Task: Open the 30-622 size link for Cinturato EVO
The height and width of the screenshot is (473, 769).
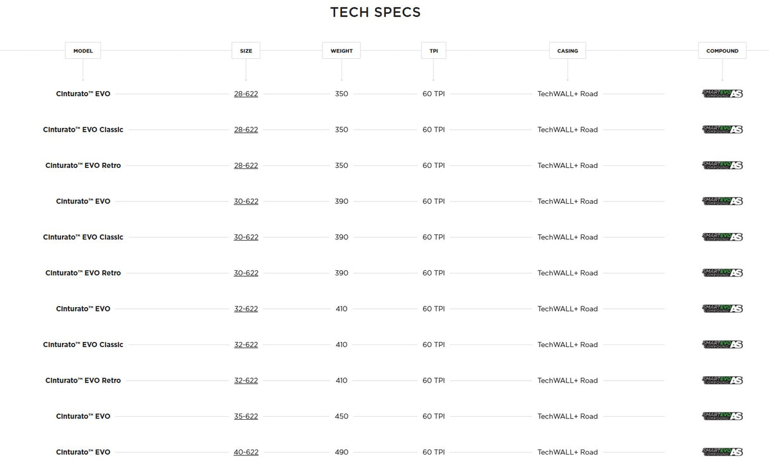Action: tap(246, 201)
